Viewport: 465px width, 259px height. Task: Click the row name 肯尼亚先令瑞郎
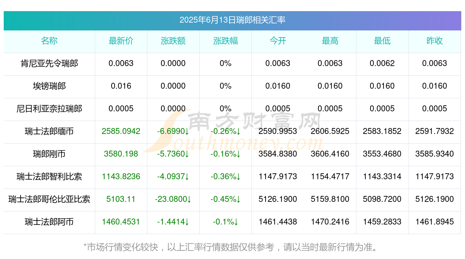tap(49, 63)
